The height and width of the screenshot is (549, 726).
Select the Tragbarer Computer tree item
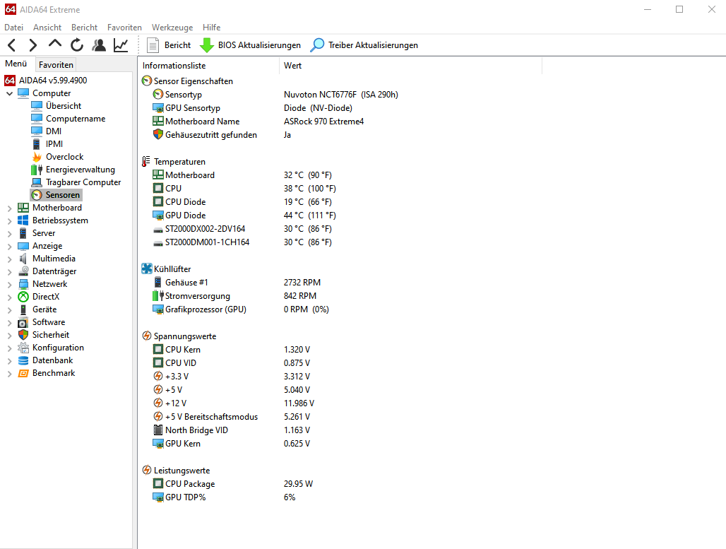pyautogui.click(x=83, y=182)
